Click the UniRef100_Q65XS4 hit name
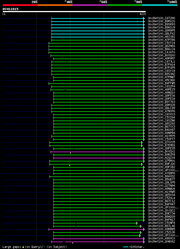The height and width of the screenshot is (249, 180). coord(161,195)
